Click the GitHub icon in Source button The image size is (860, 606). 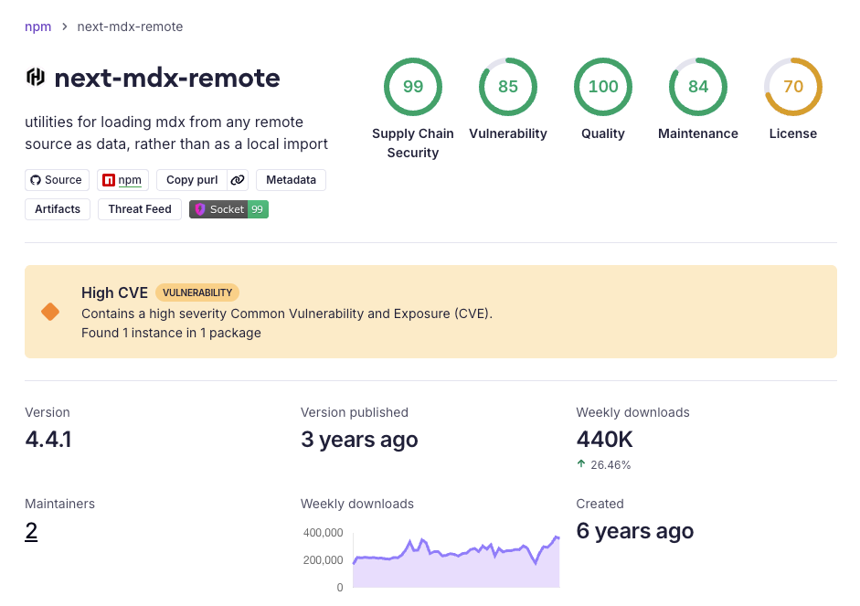point(36,180)
